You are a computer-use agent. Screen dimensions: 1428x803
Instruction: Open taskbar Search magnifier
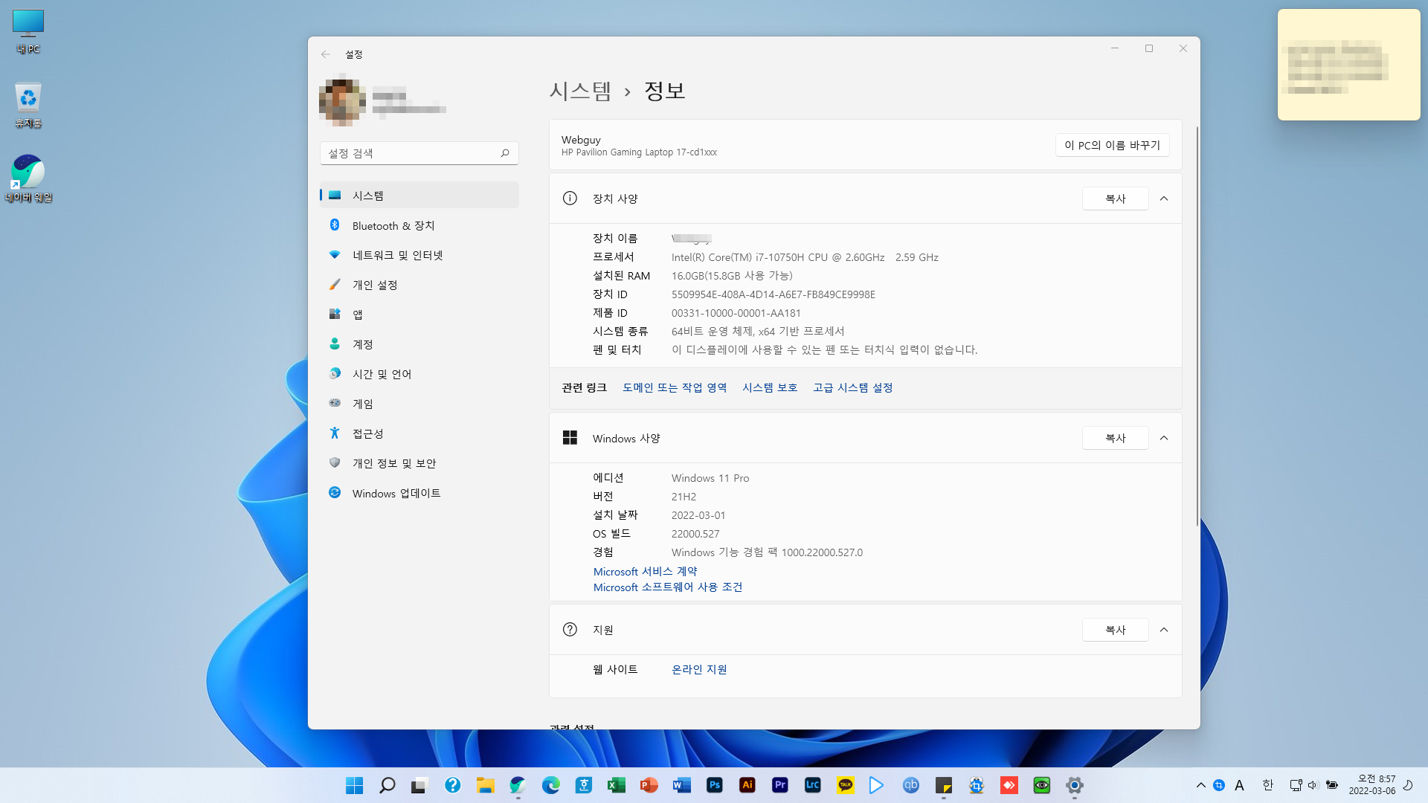tap(387, 785)
